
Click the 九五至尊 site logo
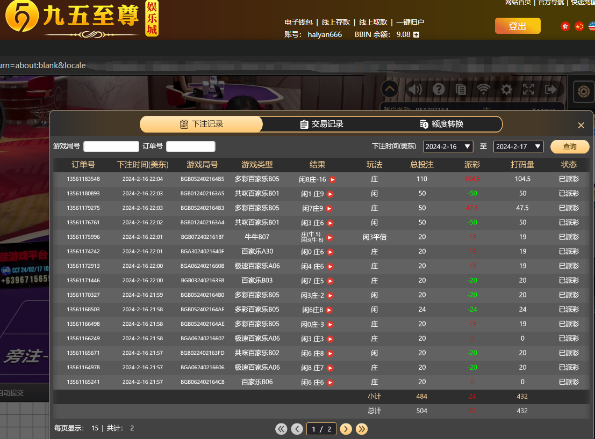[82, 19]
